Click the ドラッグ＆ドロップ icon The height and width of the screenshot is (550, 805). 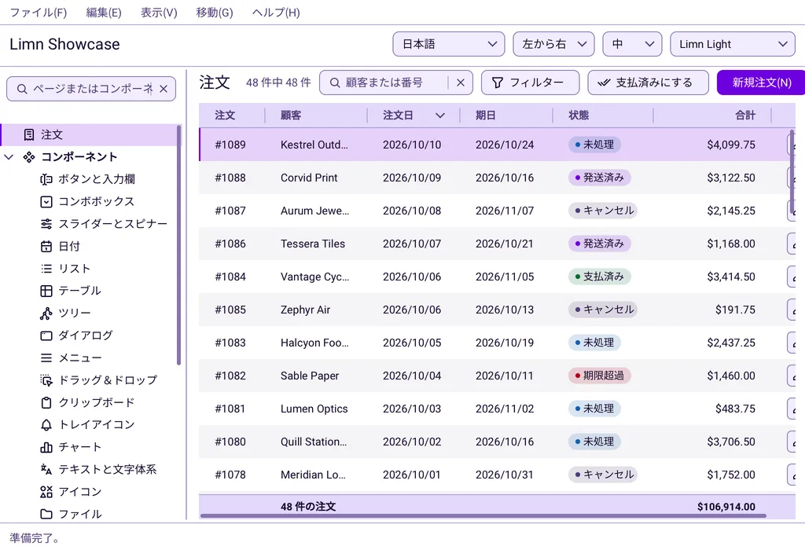click(x=46, y=380)
